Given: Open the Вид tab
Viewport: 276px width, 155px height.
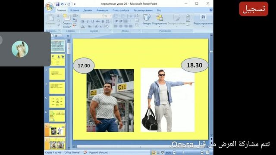Looking at the screenshot, I should tap(159, 10).
